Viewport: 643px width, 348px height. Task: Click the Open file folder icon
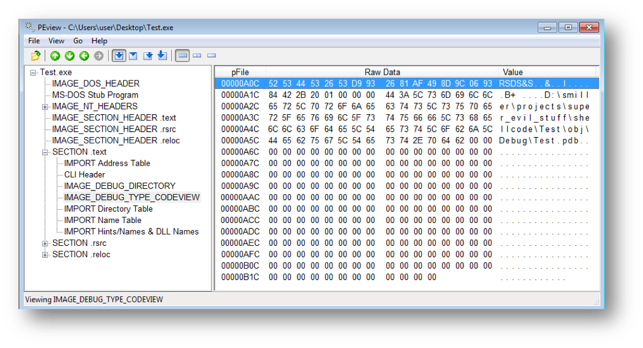pos(35,55)
